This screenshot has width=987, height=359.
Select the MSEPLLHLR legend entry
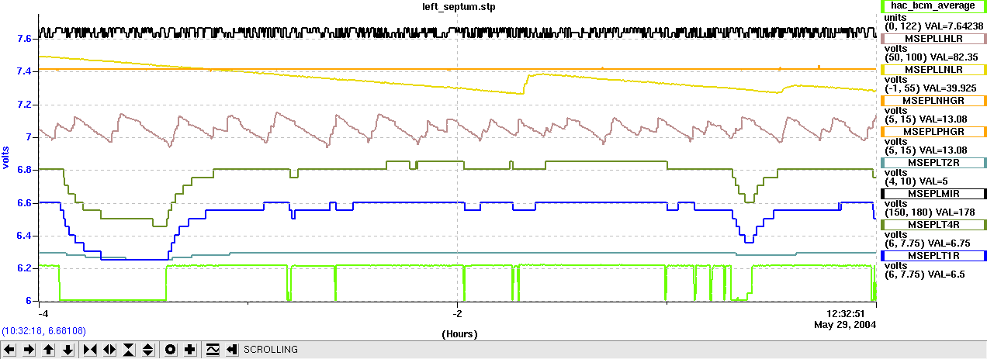(x=935, y=37)
